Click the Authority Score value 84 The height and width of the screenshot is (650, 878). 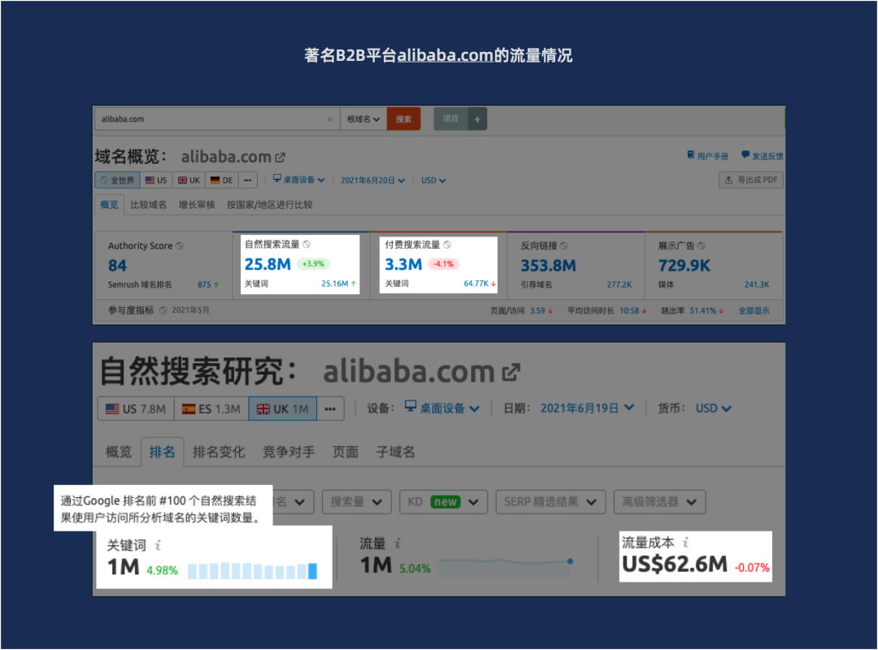tap(118, 266)
